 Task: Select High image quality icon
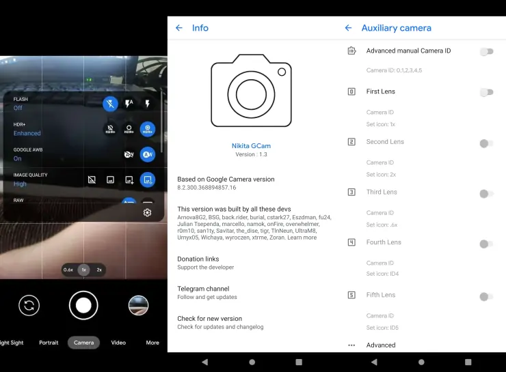(x=148, y=180)
